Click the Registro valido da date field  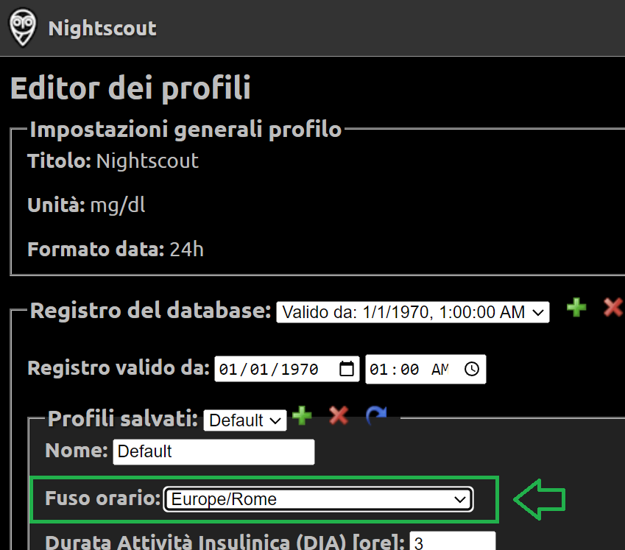point(287,369)
